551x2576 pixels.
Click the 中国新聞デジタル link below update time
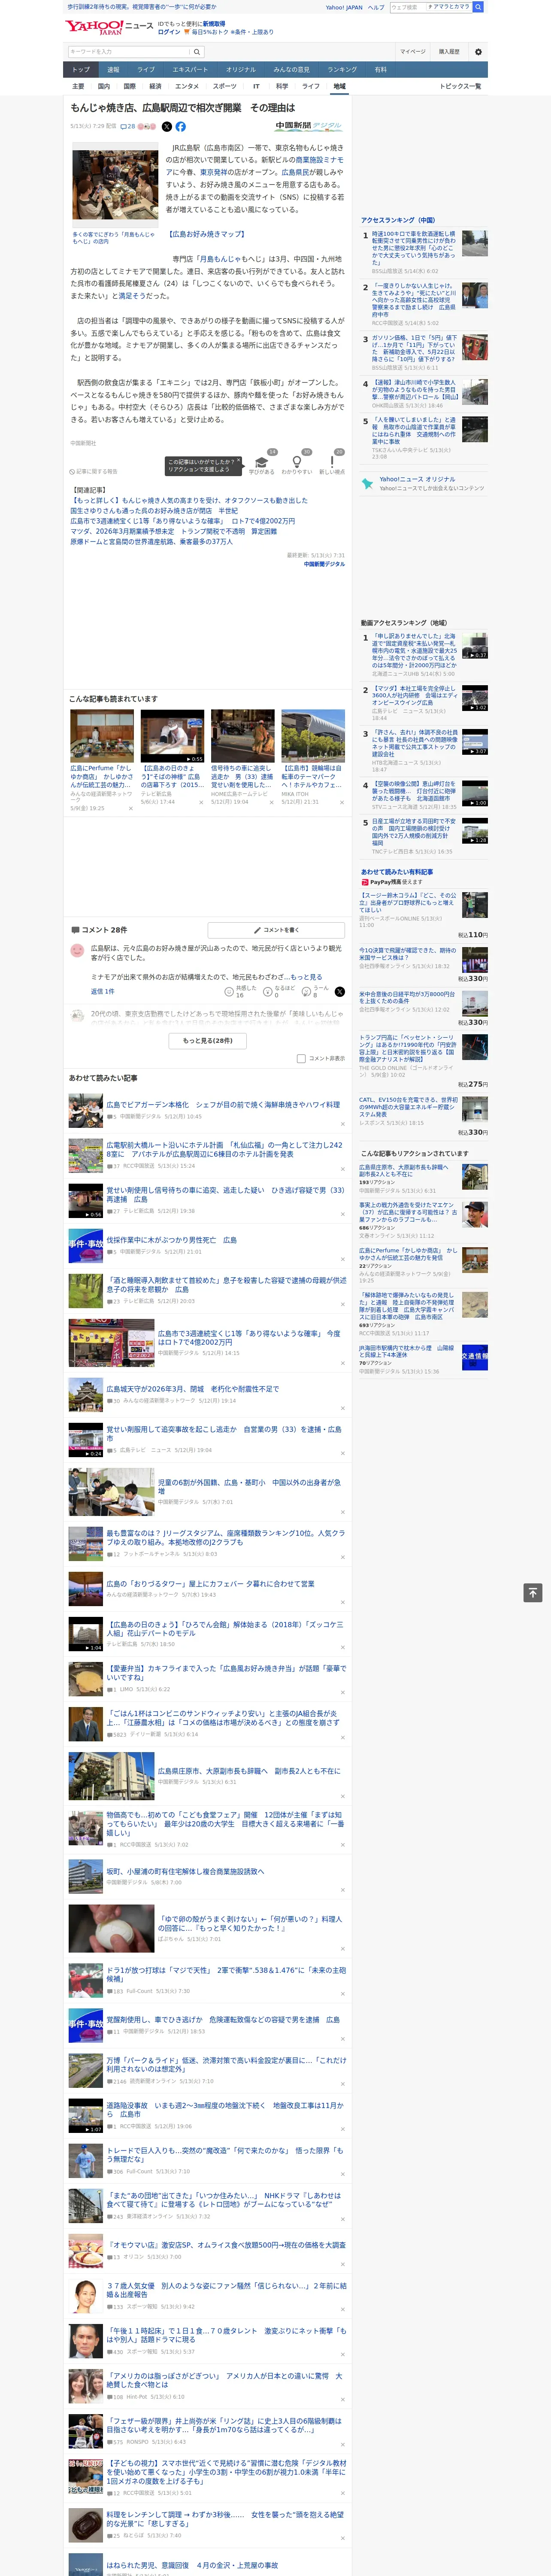tap(324, 564)
